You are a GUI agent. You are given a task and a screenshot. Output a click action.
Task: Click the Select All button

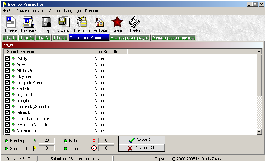point(142,140)
